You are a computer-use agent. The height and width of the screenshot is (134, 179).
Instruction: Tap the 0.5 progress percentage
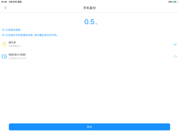pos(89,22)
